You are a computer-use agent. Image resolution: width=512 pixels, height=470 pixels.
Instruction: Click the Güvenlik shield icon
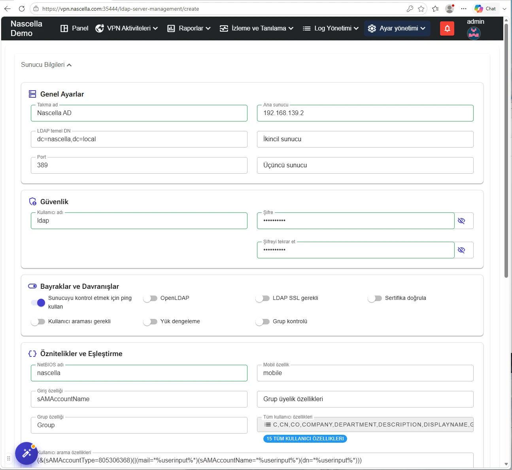pos(33,202)
